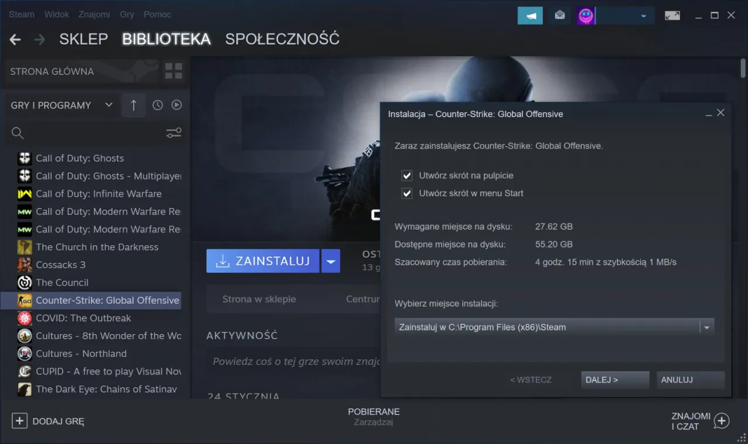Expand the GRY I PROGRAMY filter dropdown

[109, 105]
